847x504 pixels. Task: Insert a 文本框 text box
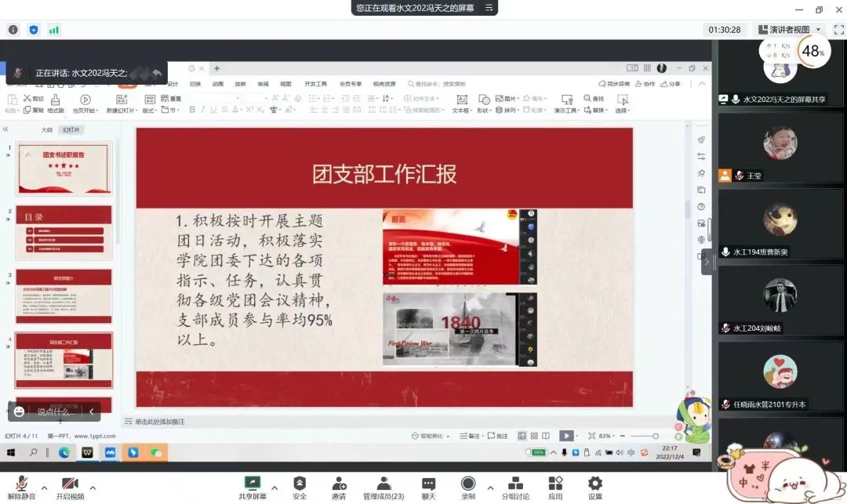461,103
